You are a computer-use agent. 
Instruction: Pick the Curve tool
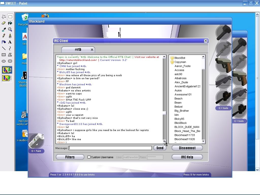10,48
